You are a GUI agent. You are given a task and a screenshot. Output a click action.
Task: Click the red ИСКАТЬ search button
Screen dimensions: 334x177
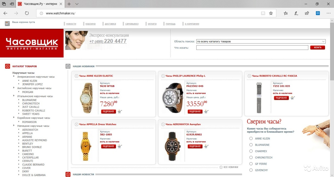(318, 48)
